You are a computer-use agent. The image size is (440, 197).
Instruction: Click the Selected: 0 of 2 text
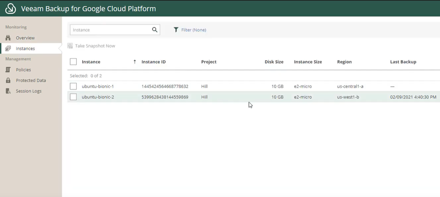point(86,75)
